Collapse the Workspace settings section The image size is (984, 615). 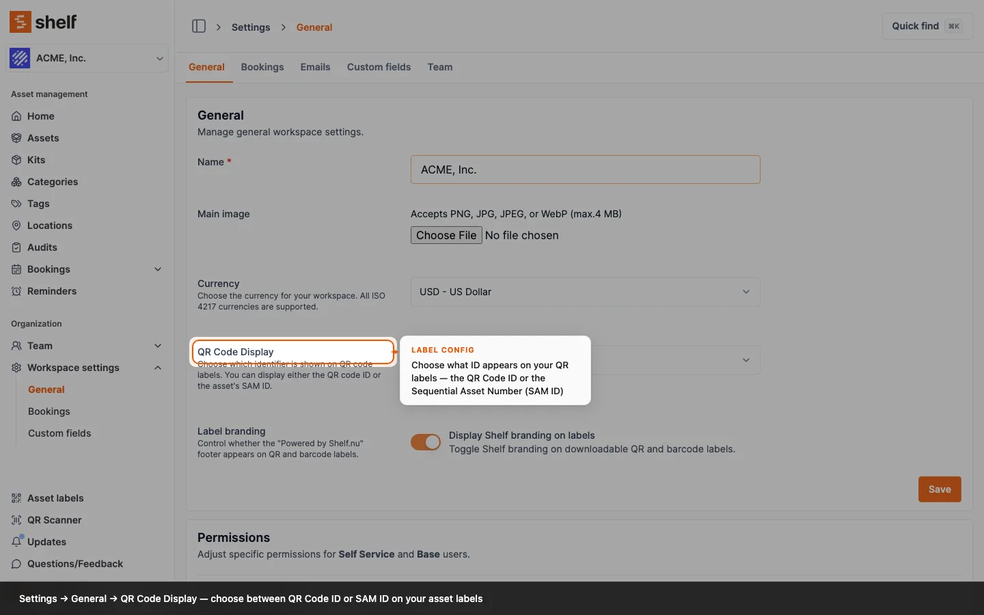[158, 368]
